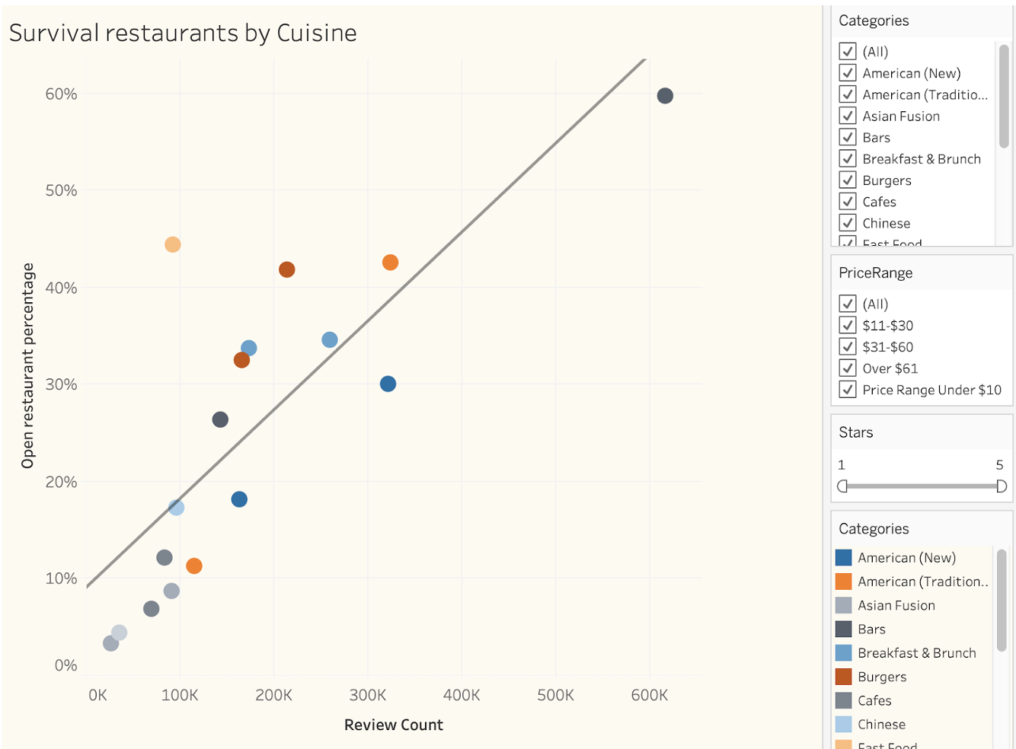Toggle the $31-$60 price range checkbox
This screenshot has width=1016, height=749.
[x=847, y=346]
